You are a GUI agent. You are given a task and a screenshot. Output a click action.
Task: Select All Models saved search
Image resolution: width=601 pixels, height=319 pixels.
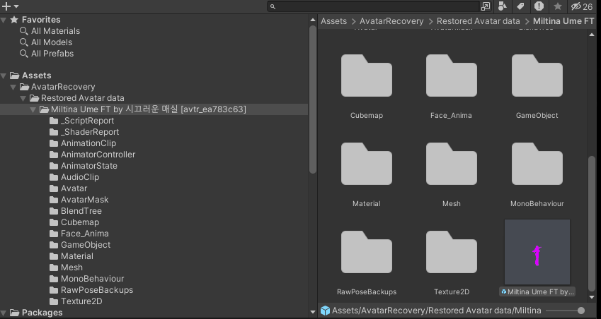click(52, 42)
